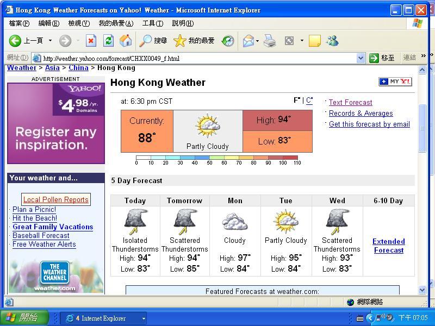This screenshot has height=326, width=435.
Task: Click Monday's Cloudy weather icon
Action: click(x=235, y=222)
